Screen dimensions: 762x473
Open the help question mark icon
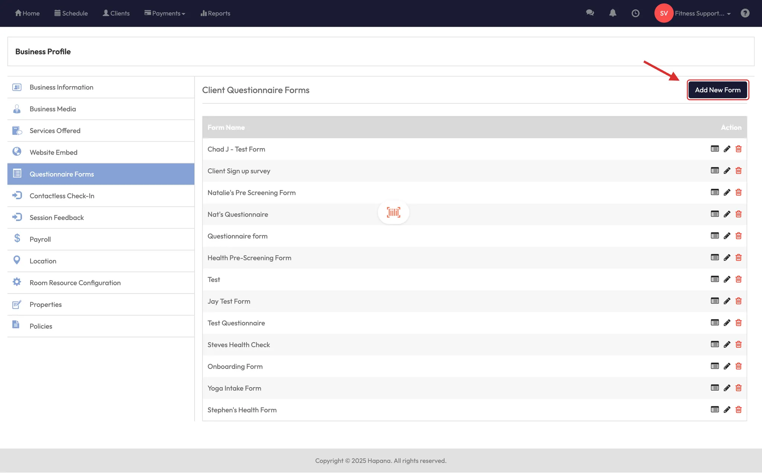coord(745,13)
